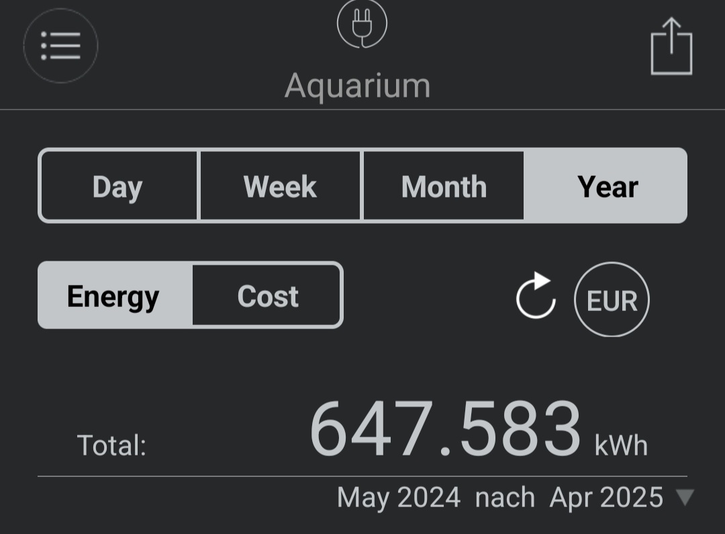Viewport: 725px width, 534px height.
Task: Click the hamburger list icon top left
Action: (x=60, y=46)
